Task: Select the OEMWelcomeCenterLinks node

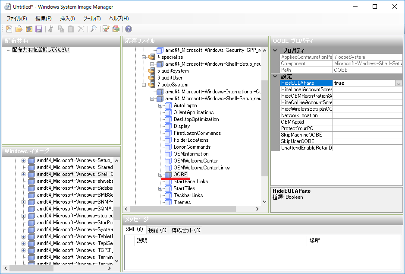Action: click(x=201, y=168)
